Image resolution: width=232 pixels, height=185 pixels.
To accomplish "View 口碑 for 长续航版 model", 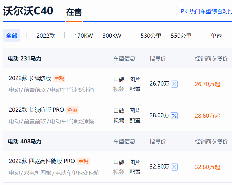I will (119, 79).
